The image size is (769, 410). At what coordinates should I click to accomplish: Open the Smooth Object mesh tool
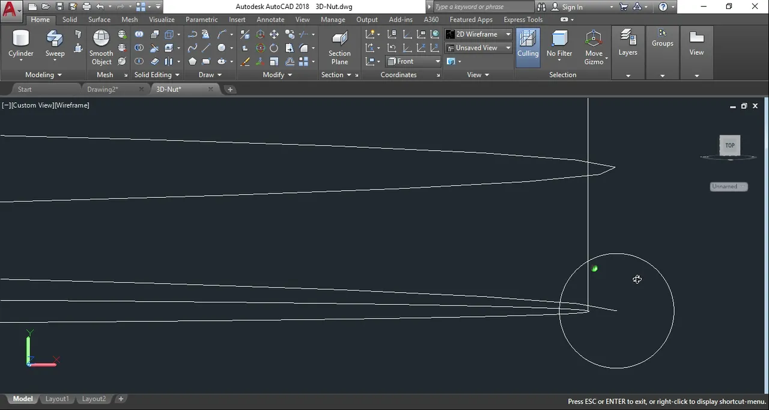[x=101, y=47]
